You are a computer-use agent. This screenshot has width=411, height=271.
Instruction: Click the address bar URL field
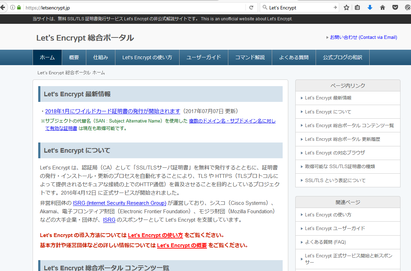[x=133, y=7]
